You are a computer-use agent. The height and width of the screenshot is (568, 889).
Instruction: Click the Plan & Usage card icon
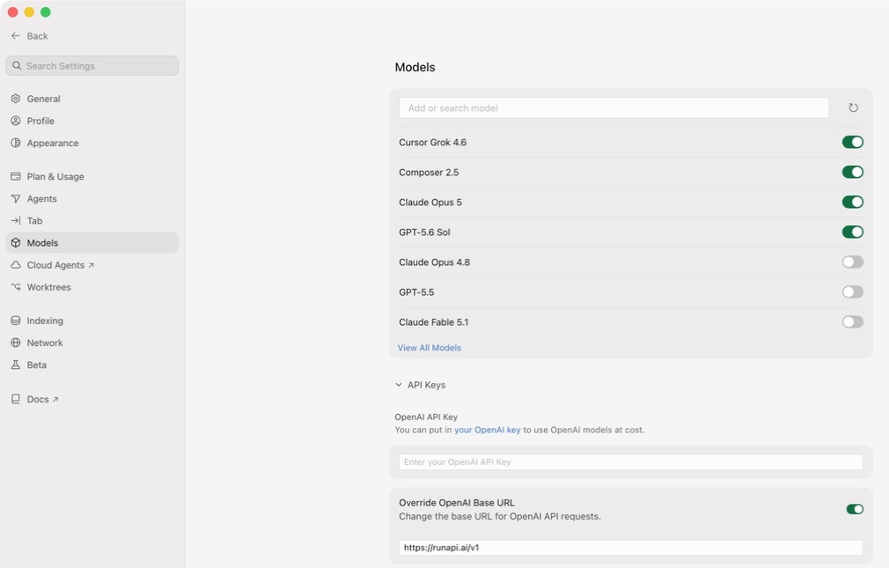[x=16, y=176]
